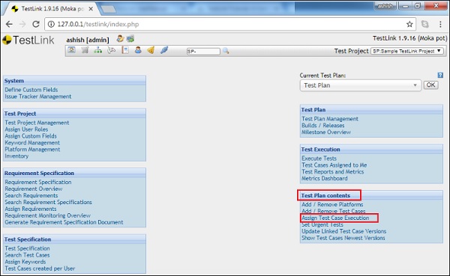Open Update Linked Test Case Versions link
The height and width of the screenshot is (276, 450).
(x=343, y=231)
